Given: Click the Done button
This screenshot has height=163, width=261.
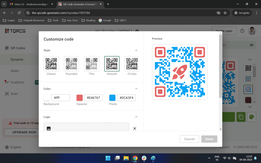Looking at the screenshot, I should 209,139.
